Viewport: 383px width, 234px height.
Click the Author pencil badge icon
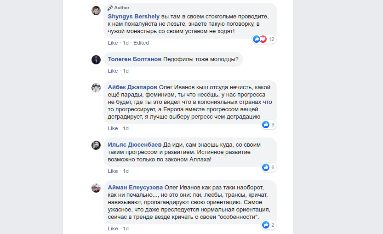click(110, 8)
